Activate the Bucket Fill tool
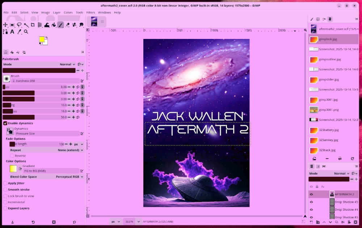 pyautogui.click(x=54, y=25)
